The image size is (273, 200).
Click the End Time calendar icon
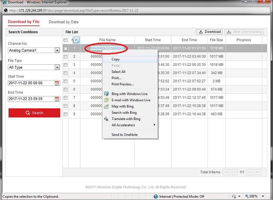click(57, 99)
